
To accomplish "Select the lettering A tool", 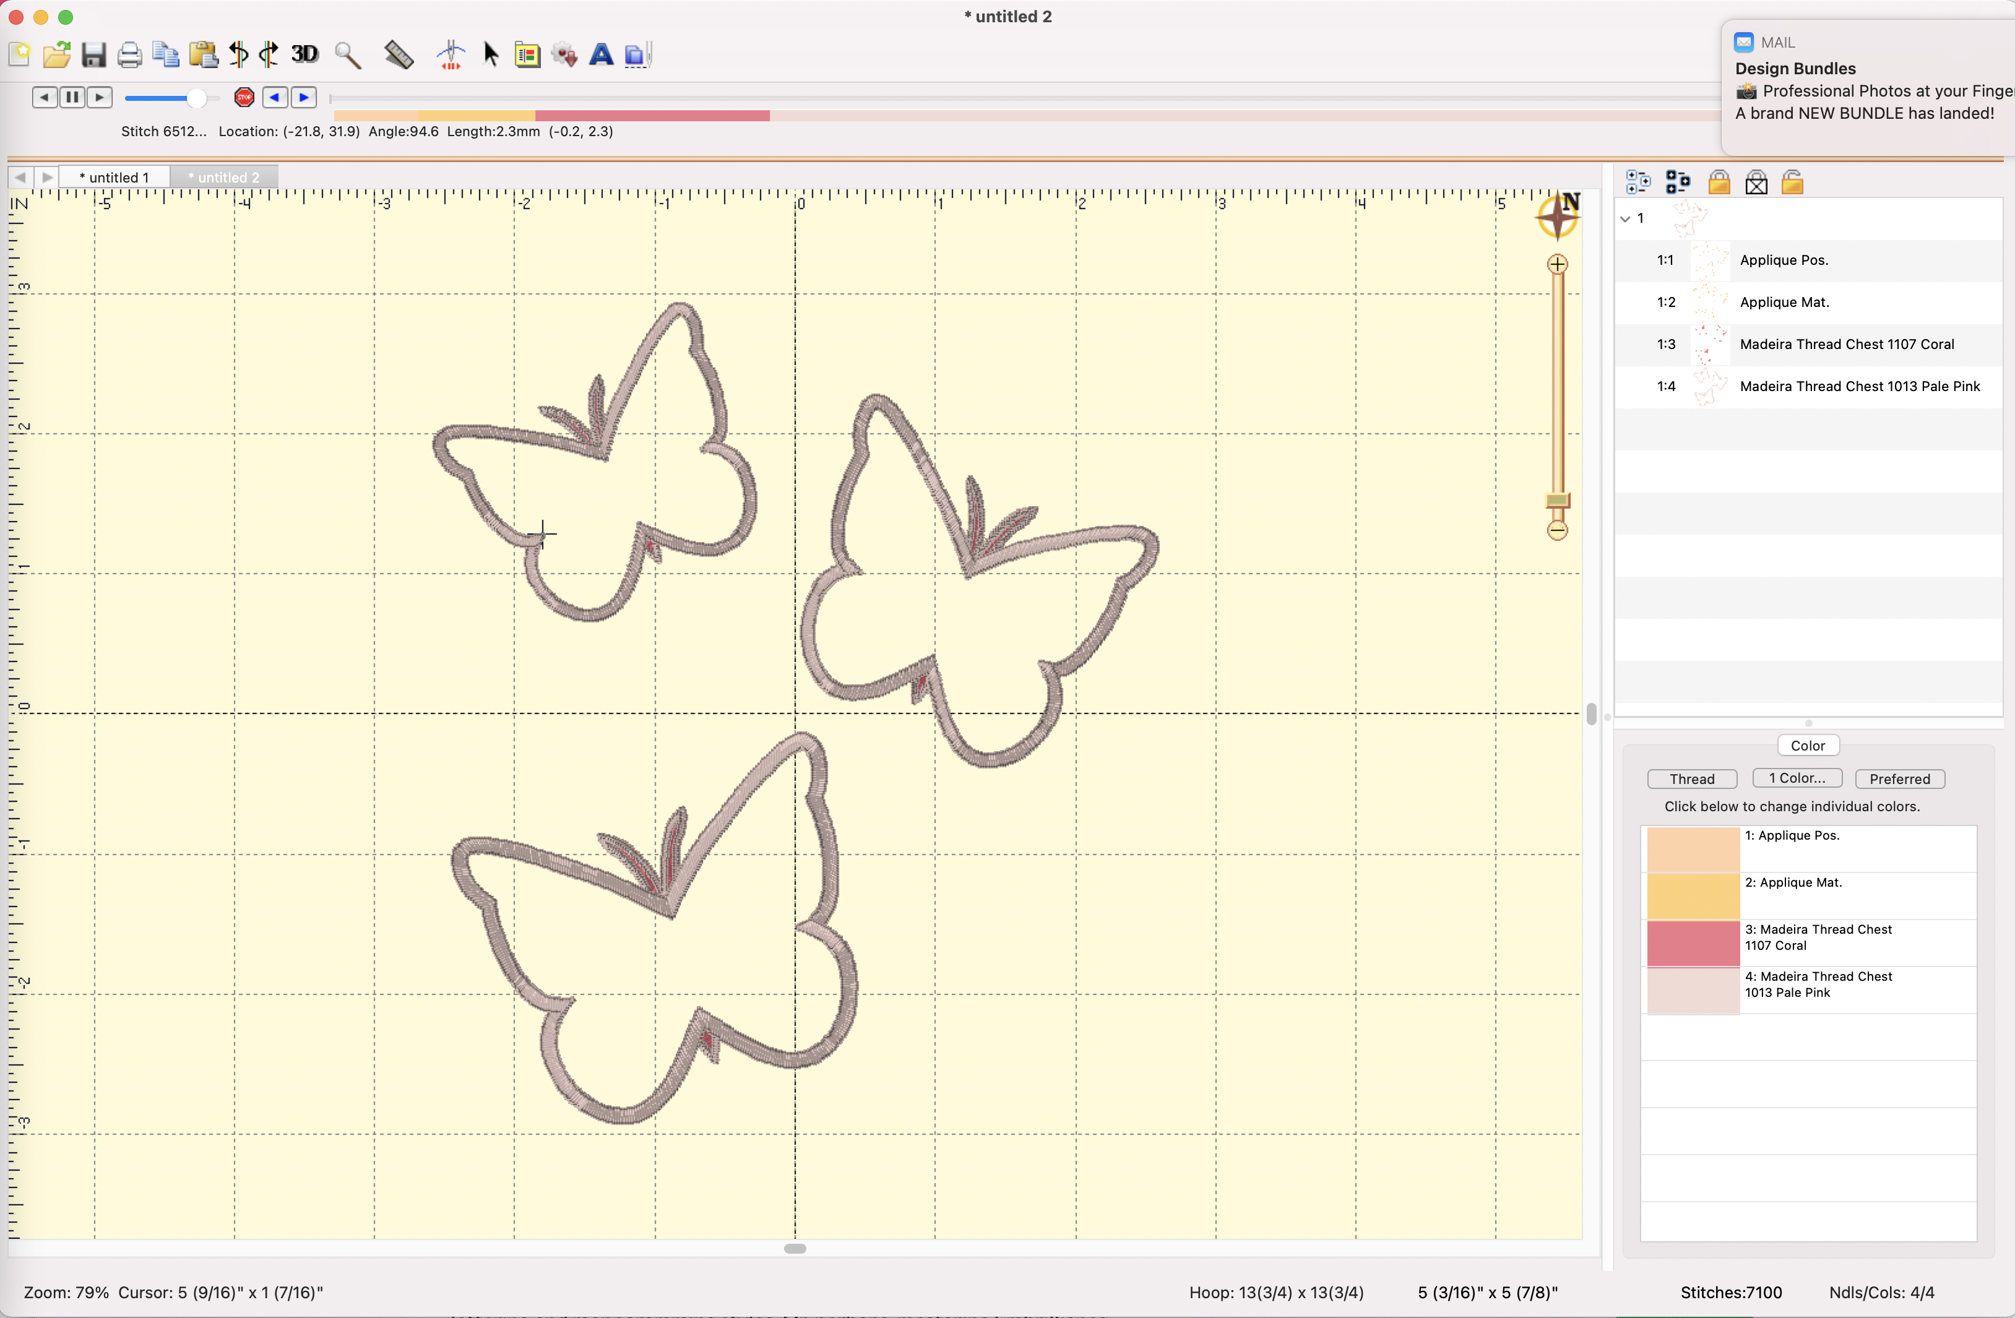I will coord(601,55).
